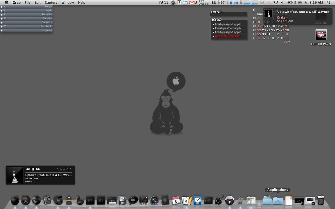Skip to next track in music widget

pos(38,169)
